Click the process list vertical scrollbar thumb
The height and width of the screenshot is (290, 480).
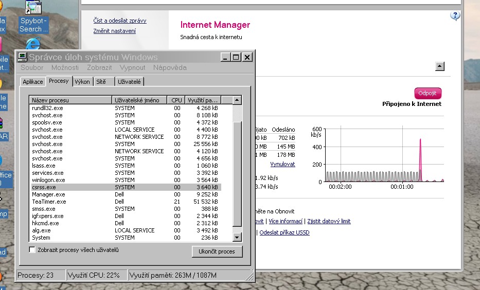click(237, 174)
